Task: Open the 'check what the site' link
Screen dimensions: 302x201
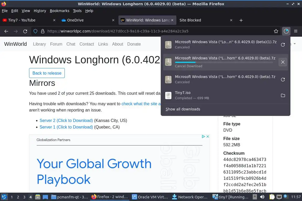Action: coord(141,104)
